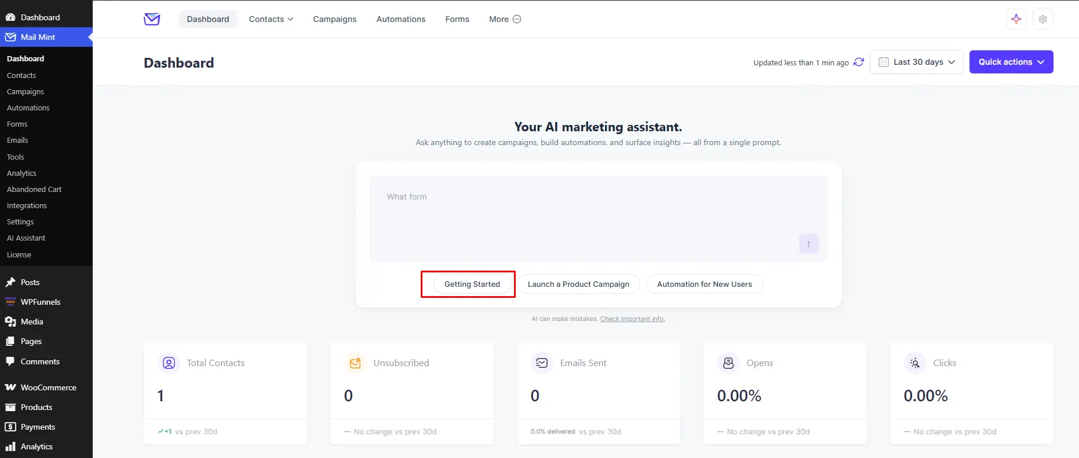Click the Pages sidebar icon
This screenshot has width=1079, height=458.
click(10, 341)
